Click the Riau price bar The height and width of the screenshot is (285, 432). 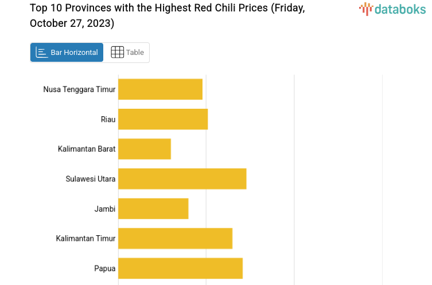pyautogui.click(x=163, y=119)
